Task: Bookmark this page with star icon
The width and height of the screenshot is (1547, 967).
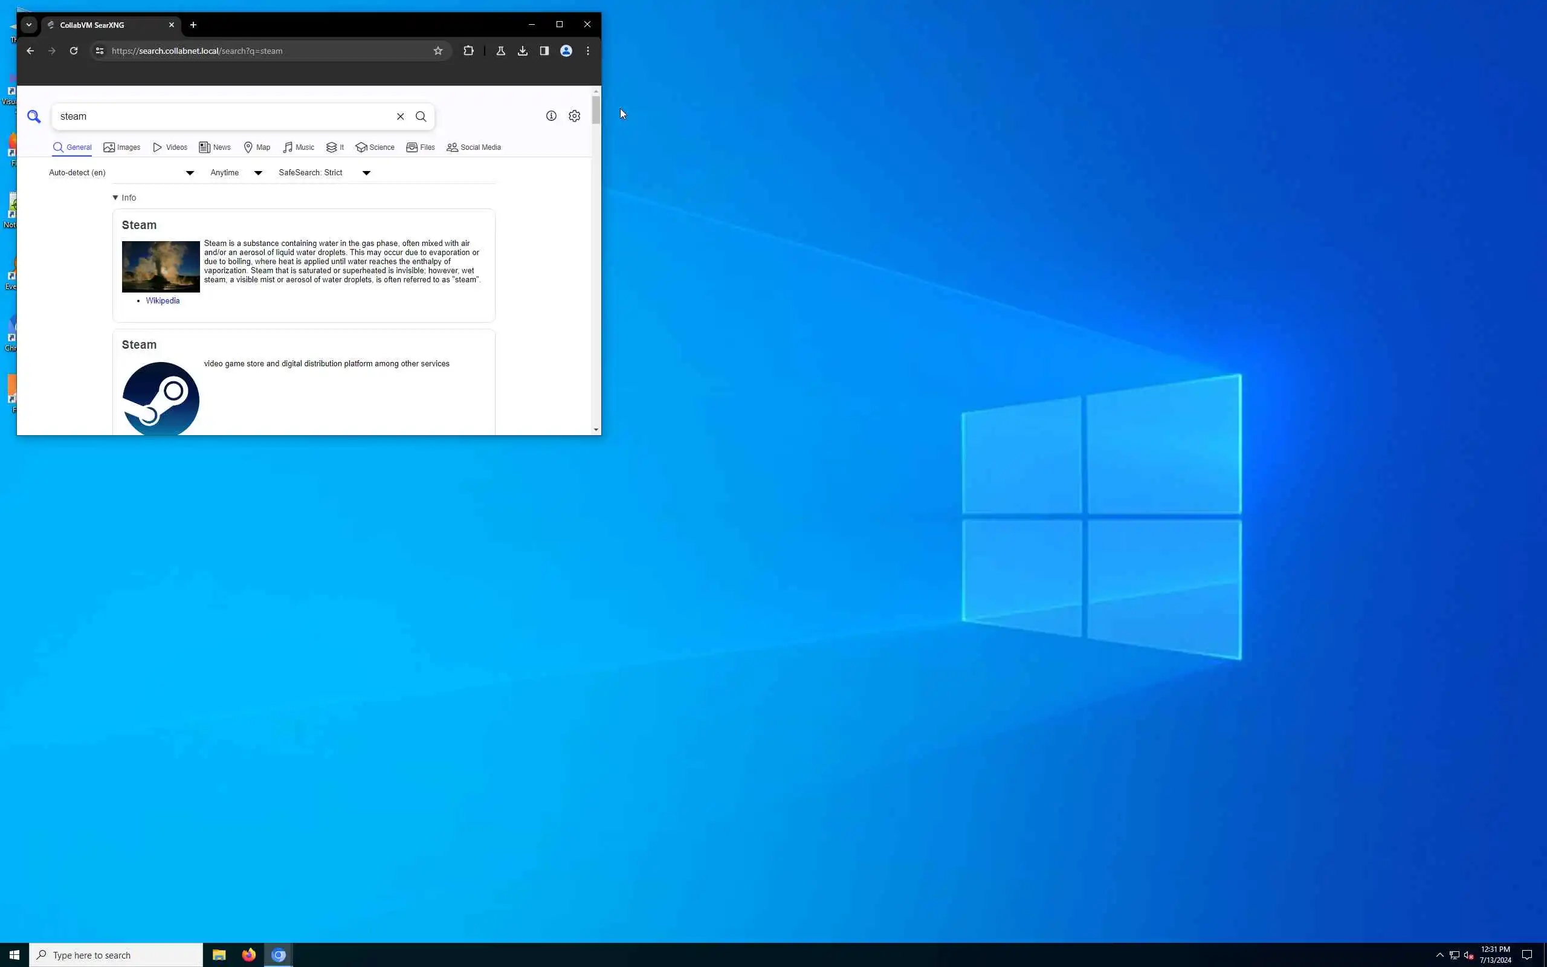Action: (438, 51)
